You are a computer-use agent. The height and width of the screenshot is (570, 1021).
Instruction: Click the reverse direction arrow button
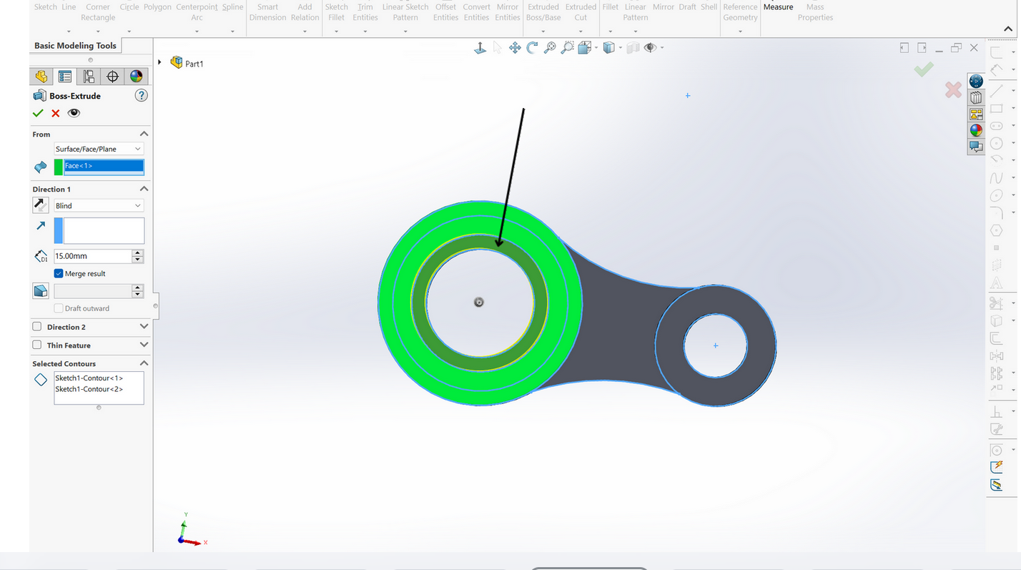41,205
